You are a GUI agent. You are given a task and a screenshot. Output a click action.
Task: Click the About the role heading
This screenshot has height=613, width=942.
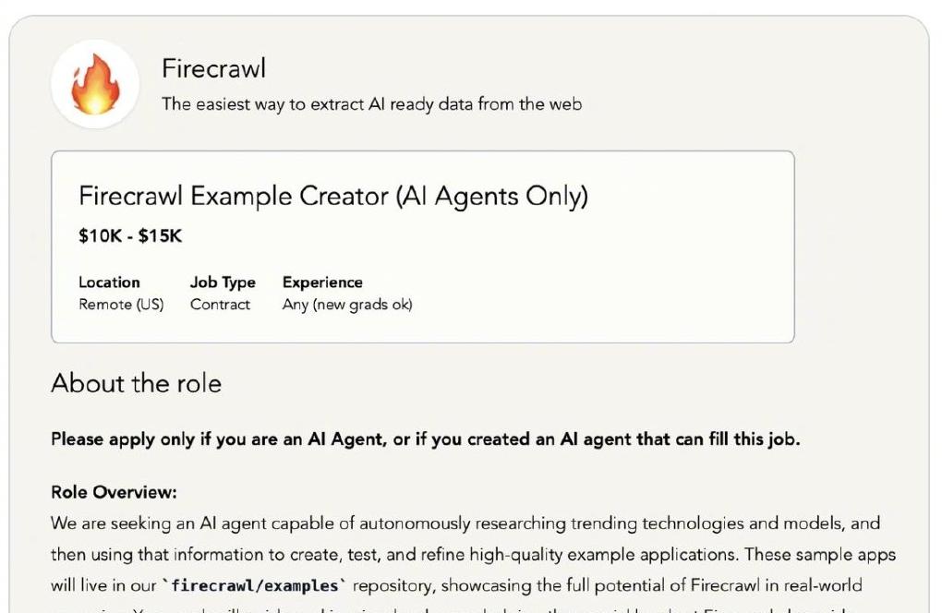coord(136,383)
